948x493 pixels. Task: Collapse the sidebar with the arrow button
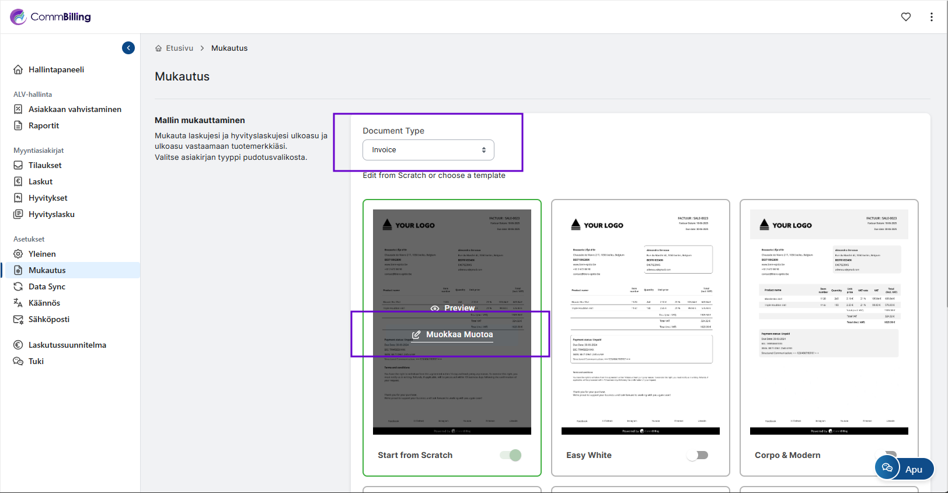(128, 48)
